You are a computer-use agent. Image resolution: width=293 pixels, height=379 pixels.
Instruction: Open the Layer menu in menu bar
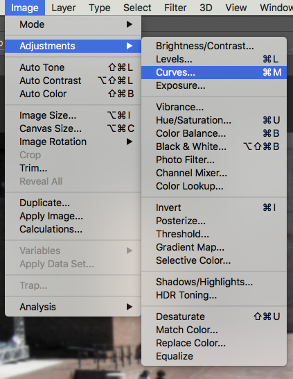click(x=64, y=8)
